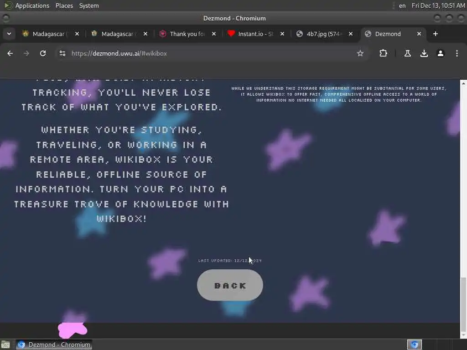Viewport: 467px width, 350px height.
Task: Close the Dezmond tab
Action: point(419,34)
